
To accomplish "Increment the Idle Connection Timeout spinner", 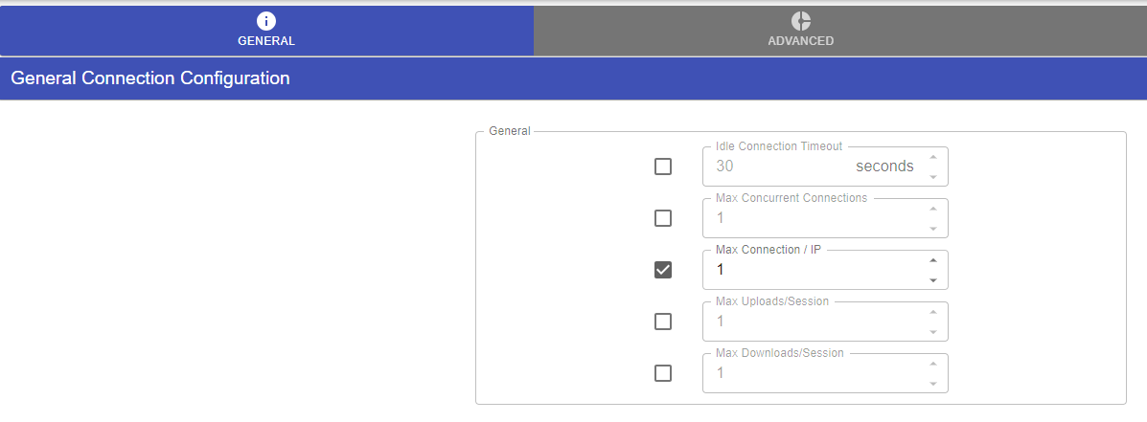I will [932, 157].
